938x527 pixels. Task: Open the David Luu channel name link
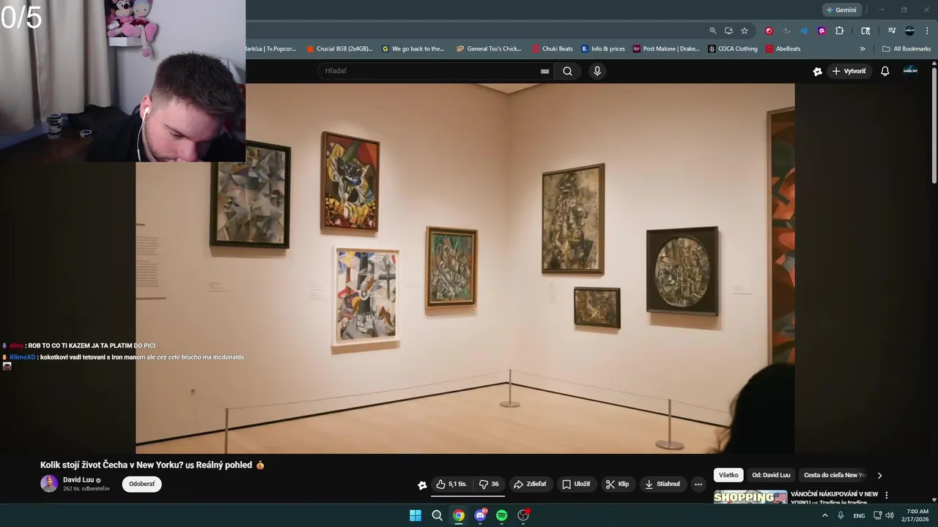click(x=78, y=479)
